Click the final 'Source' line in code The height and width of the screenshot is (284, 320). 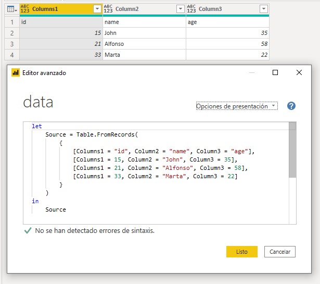(x=56, y=209)
